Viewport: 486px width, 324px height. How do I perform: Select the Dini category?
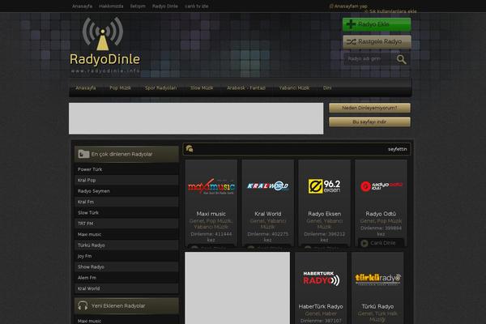point(327,88)
